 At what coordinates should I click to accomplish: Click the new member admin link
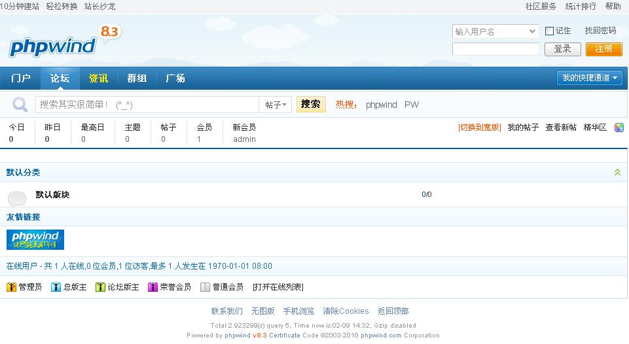244,139
